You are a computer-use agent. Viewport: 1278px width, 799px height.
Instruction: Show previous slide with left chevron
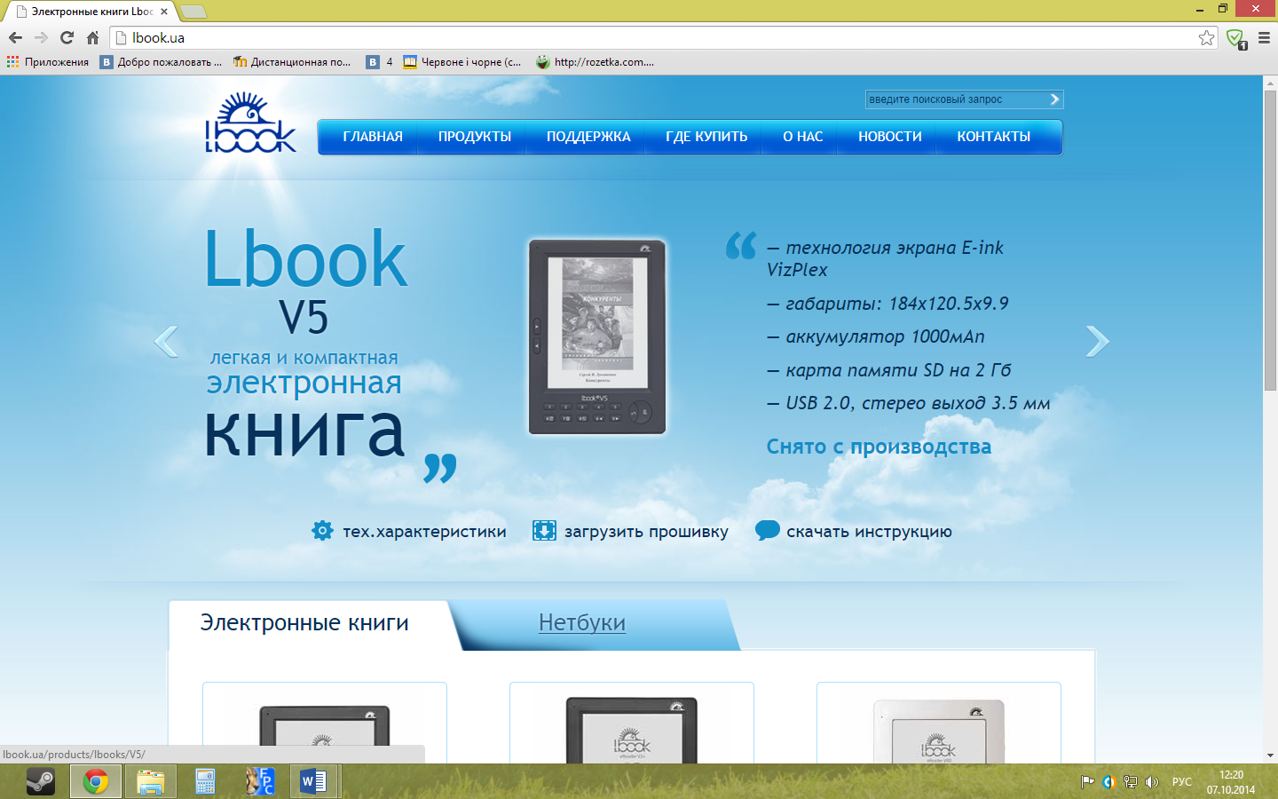click(166, 342)
